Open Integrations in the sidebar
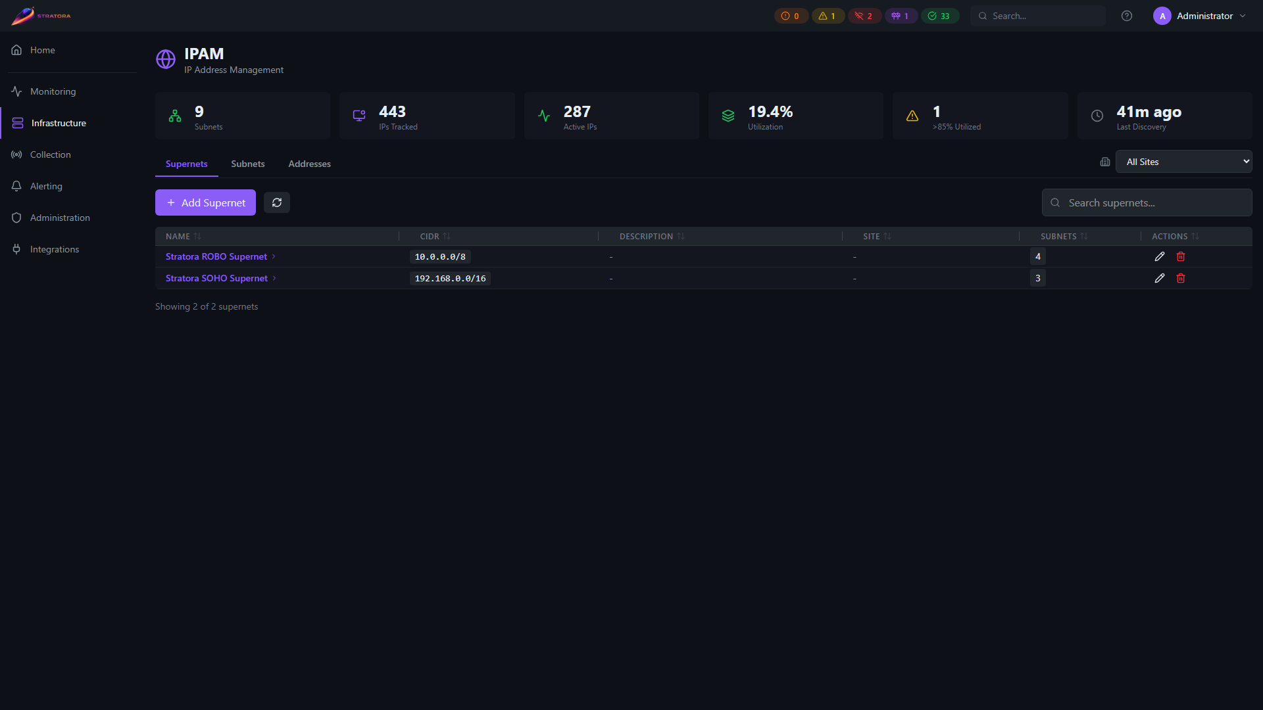 coord(55,249)
